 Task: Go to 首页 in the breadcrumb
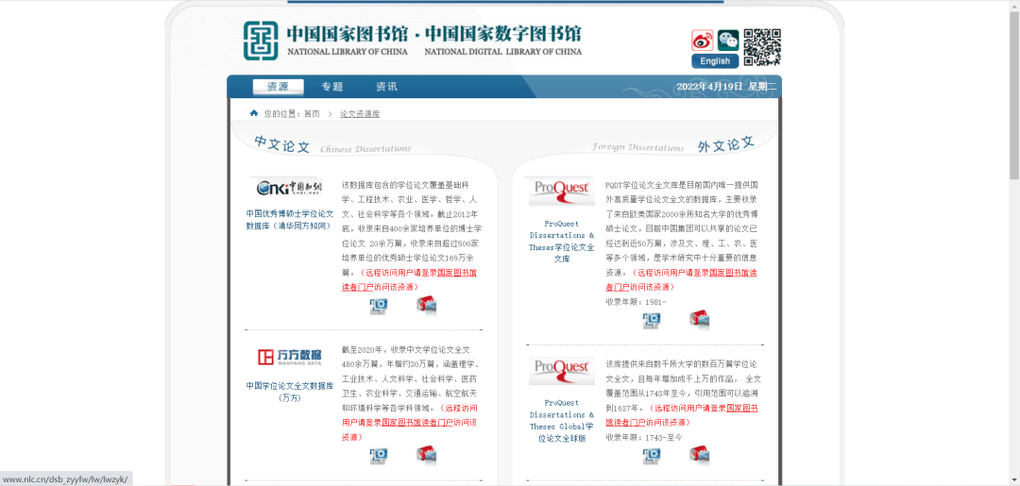[x=311, y=113]
